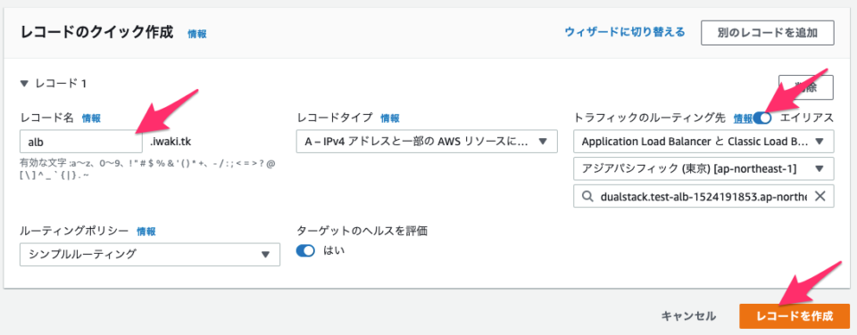
Task: Click the dualstack.test-alb load balancer search field
Action: pyautogui.click(x=703, y=196)
